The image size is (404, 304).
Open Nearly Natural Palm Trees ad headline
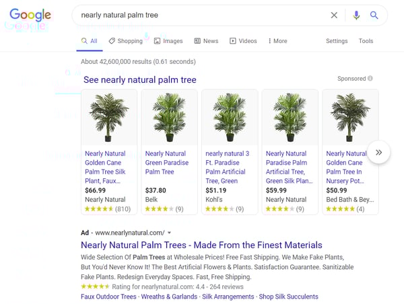(201, 245)
